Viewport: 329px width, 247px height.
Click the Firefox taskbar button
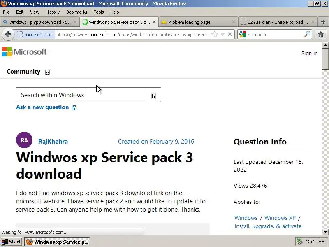(x=57, y=242)
